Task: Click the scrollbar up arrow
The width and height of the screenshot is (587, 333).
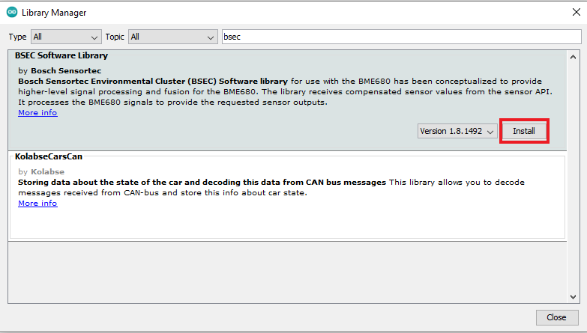Action: [x=573, y=57]
